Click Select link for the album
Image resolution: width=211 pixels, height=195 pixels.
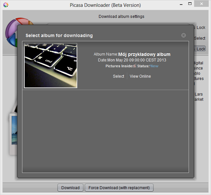tap(118, 76)
